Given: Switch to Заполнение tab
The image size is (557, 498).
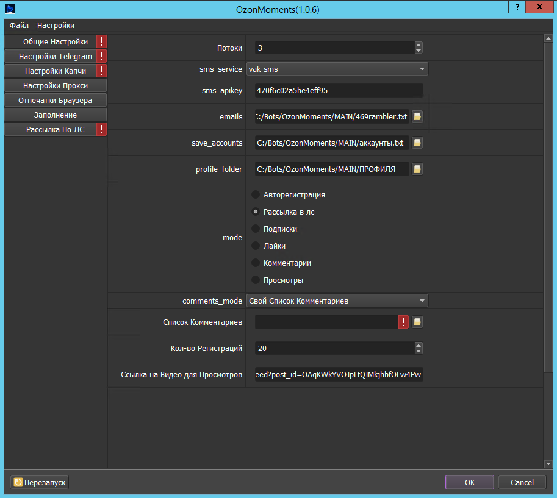Looking at the screenshot, I should [56, 115].
